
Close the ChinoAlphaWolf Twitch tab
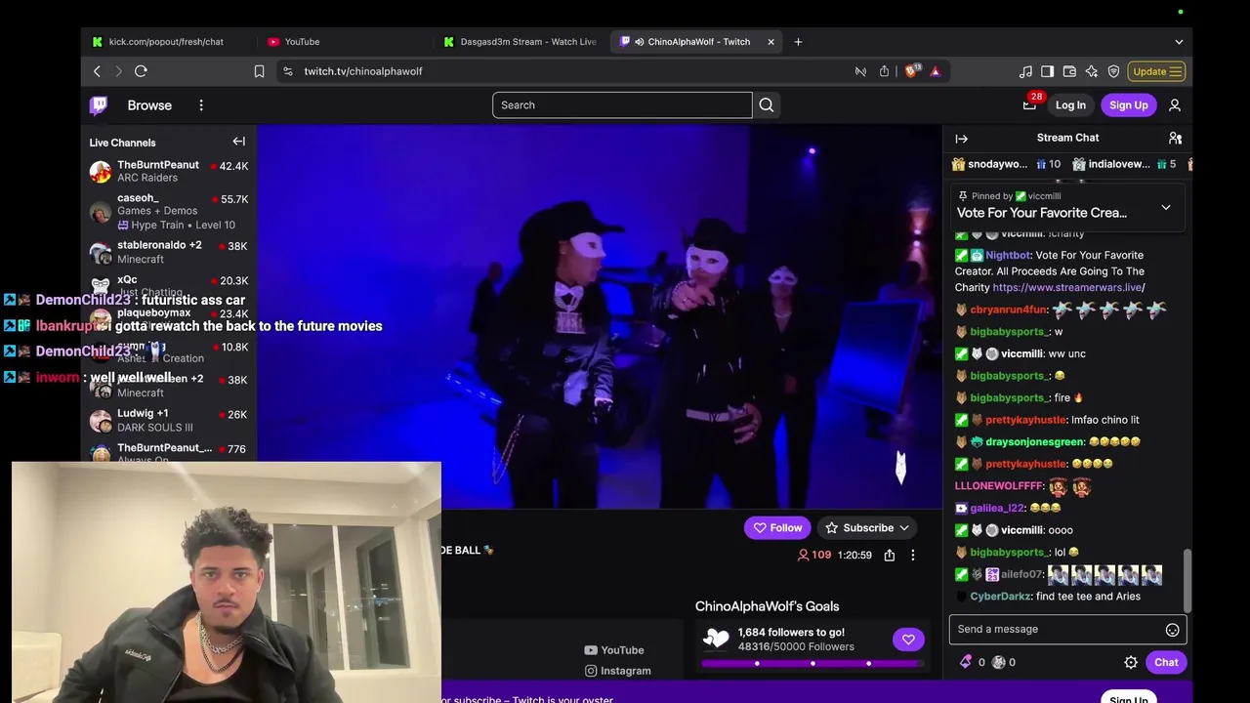(x=771, y=42)
